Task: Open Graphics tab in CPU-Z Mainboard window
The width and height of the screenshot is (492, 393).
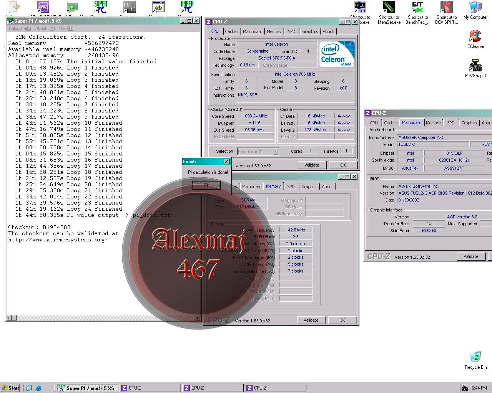Action: click(469, 123)
